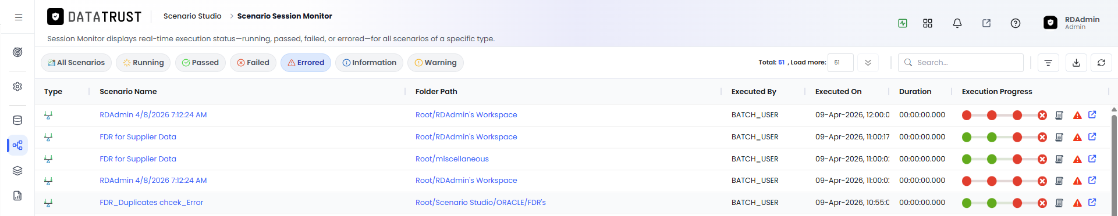Refresh the session monitor list
Image resolution: width=1118 pixels, height=216 pixels.
[1101, 63]
